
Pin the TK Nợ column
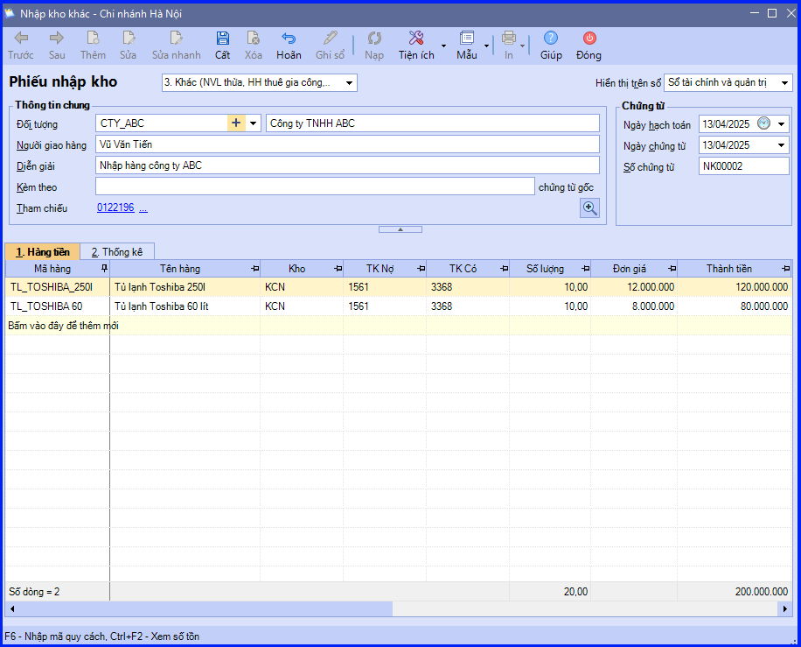(421, 269)
